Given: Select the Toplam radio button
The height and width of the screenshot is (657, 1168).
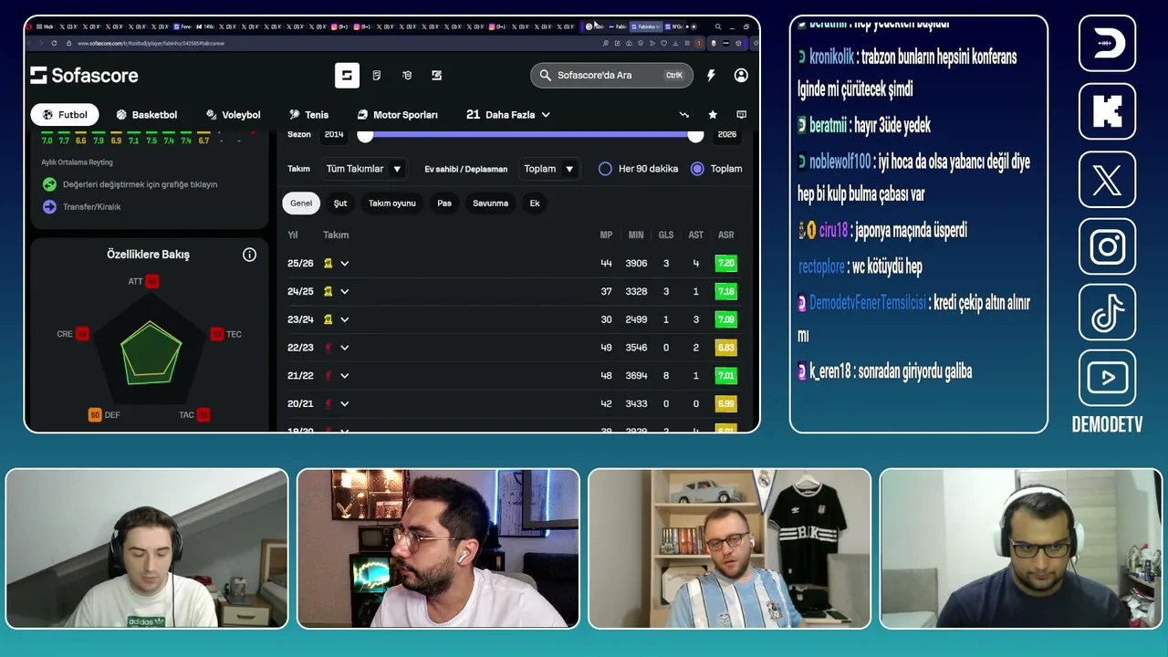Looking at the screenshot, I should (x=697, y=169).
